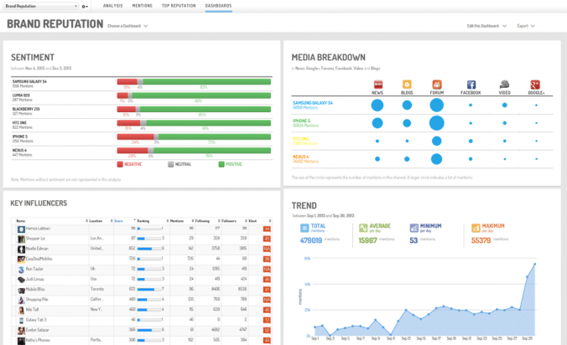The width and height of the screenshot is (567, 345).
Task: Open Kathy's Phones name link
Action: 38,340
